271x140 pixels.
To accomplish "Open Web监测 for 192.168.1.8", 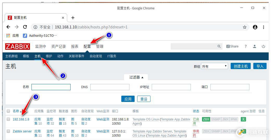I will [103, 119].
